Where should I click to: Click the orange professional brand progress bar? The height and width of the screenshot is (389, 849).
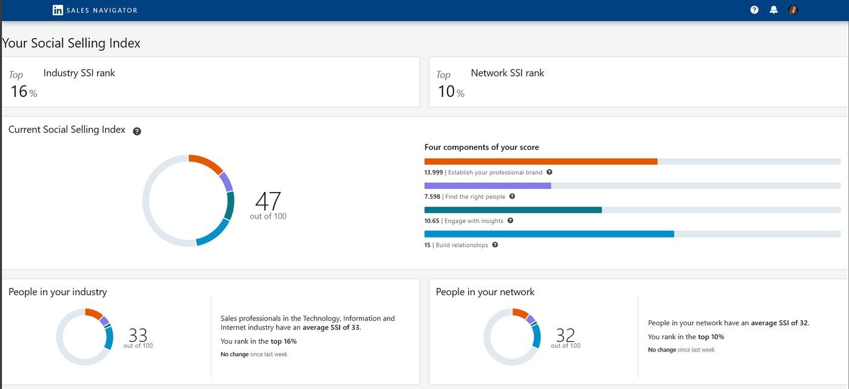coord(540,162)
